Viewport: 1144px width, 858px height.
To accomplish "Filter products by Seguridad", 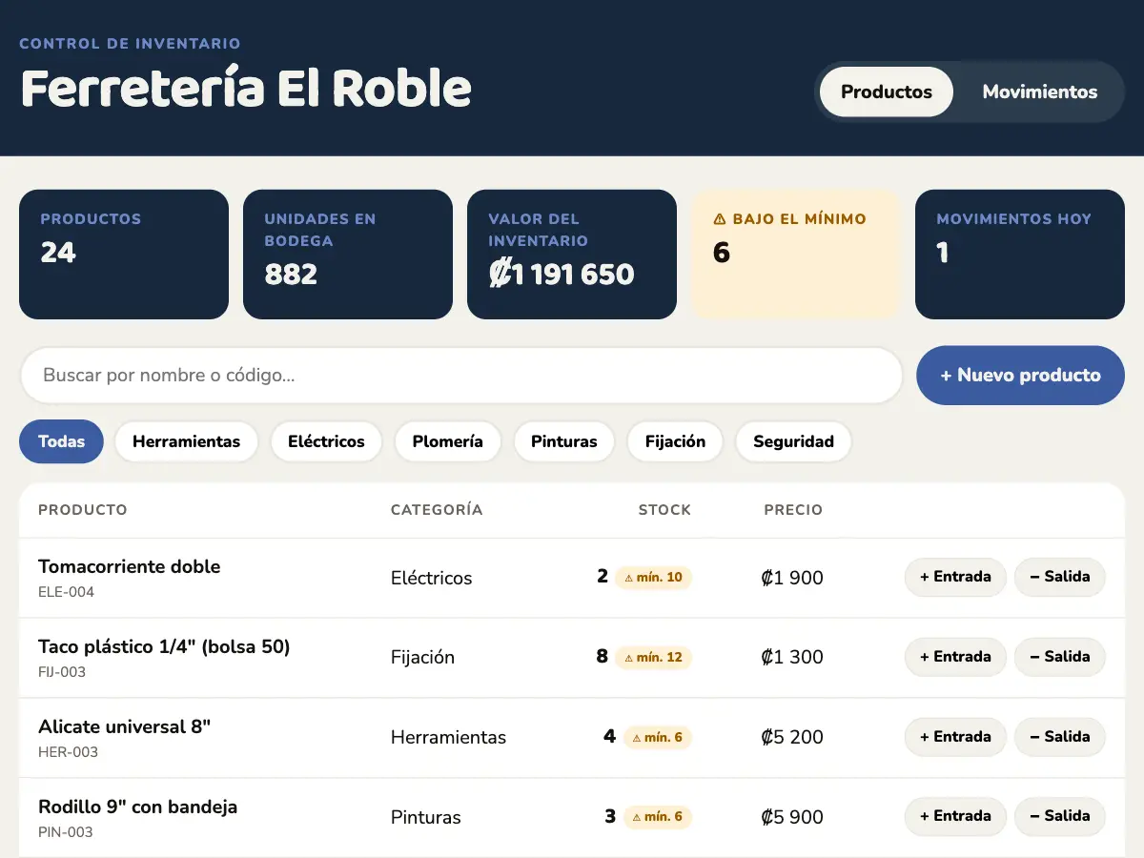I will [x=793, y=441].
